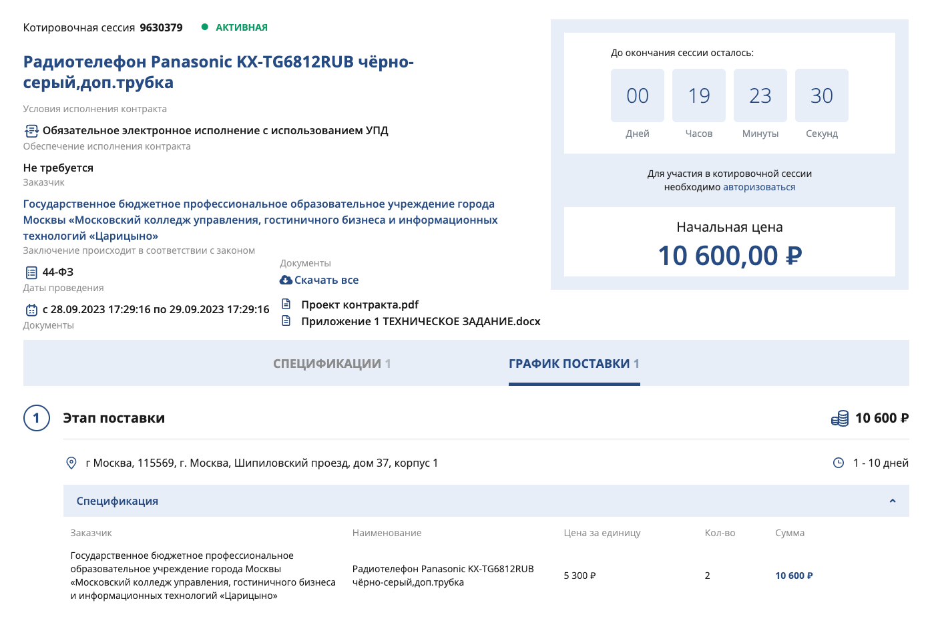Click the Проект контракта.pdf file icon

286,304
